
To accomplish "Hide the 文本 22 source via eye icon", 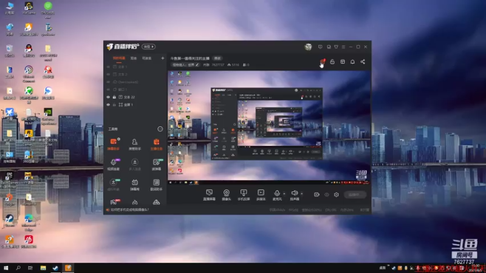I will coord(108,97).
